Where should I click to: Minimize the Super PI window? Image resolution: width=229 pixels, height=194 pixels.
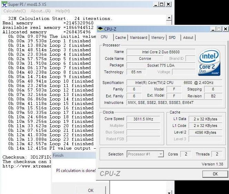(x=156, y=4)
